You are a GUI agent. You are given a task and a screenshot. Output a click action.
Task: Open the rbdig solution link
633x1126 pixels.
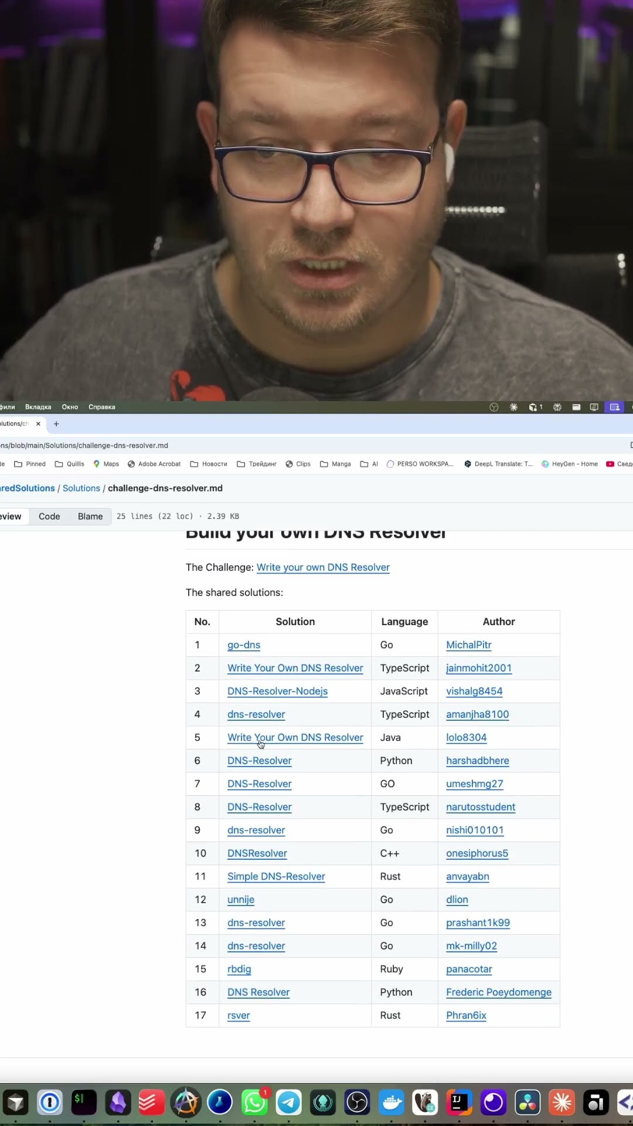pos(239,969)
